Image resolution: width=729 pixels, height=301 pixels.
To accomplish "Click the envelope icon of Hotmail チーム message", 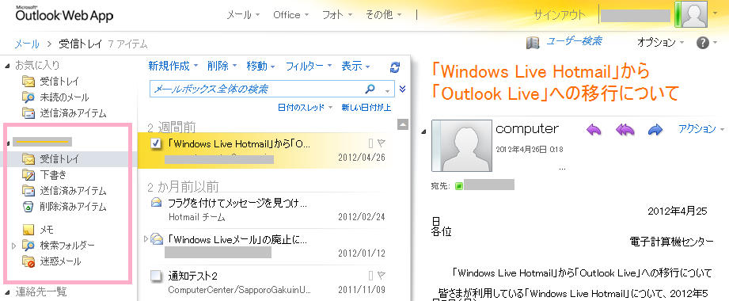I will click(156, 203).
